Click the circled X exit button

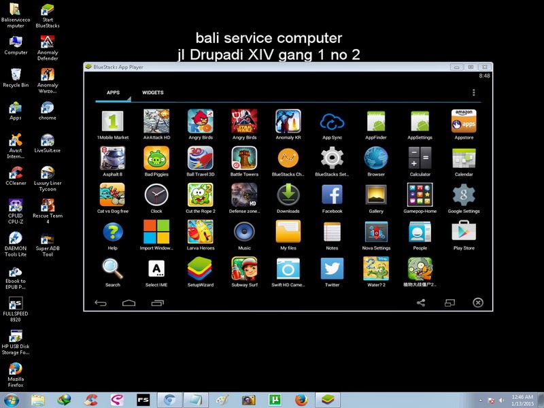pyautogui.click(x=478, y=303)
